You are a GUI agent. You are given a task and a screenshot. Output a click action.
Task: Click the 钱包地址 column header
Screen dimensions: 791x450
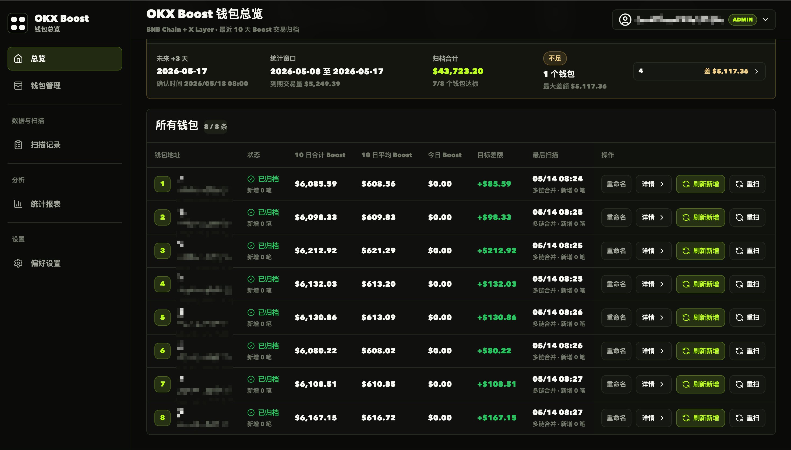(x=167, y=155)
